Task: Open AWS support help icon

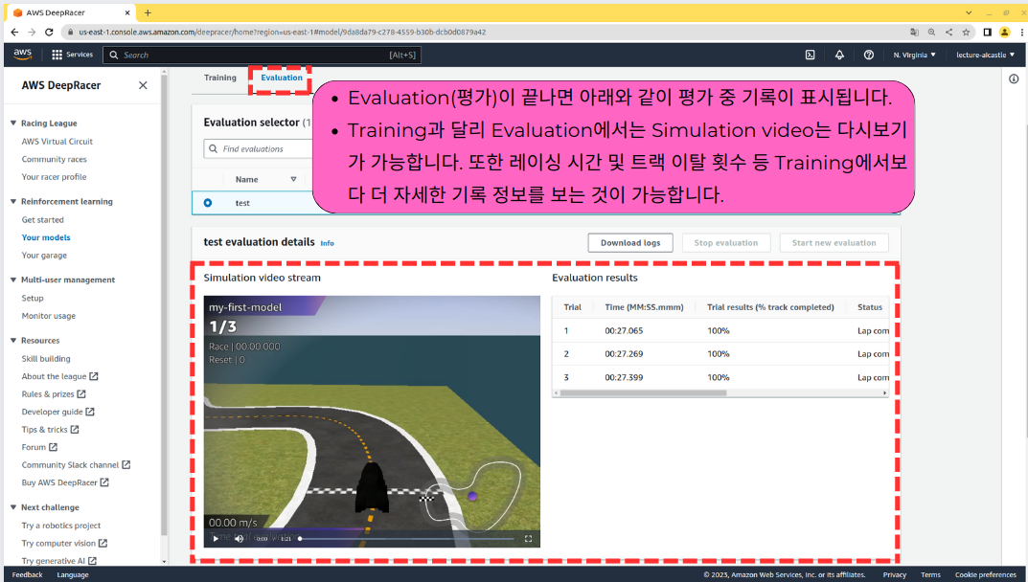Action: 869,56
